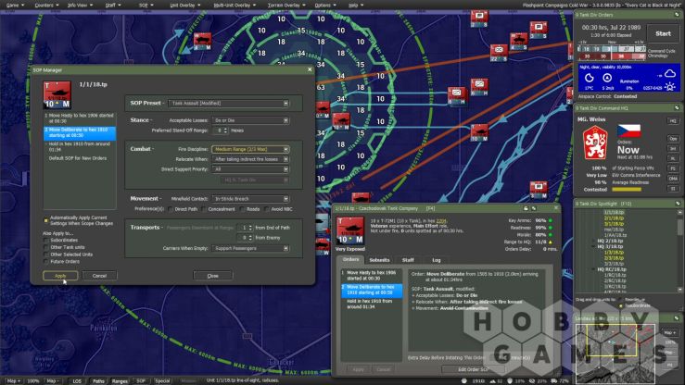685x385 pixels.
Task: Toggle the Concealment preference checkbox
Action: coord(205,209)
